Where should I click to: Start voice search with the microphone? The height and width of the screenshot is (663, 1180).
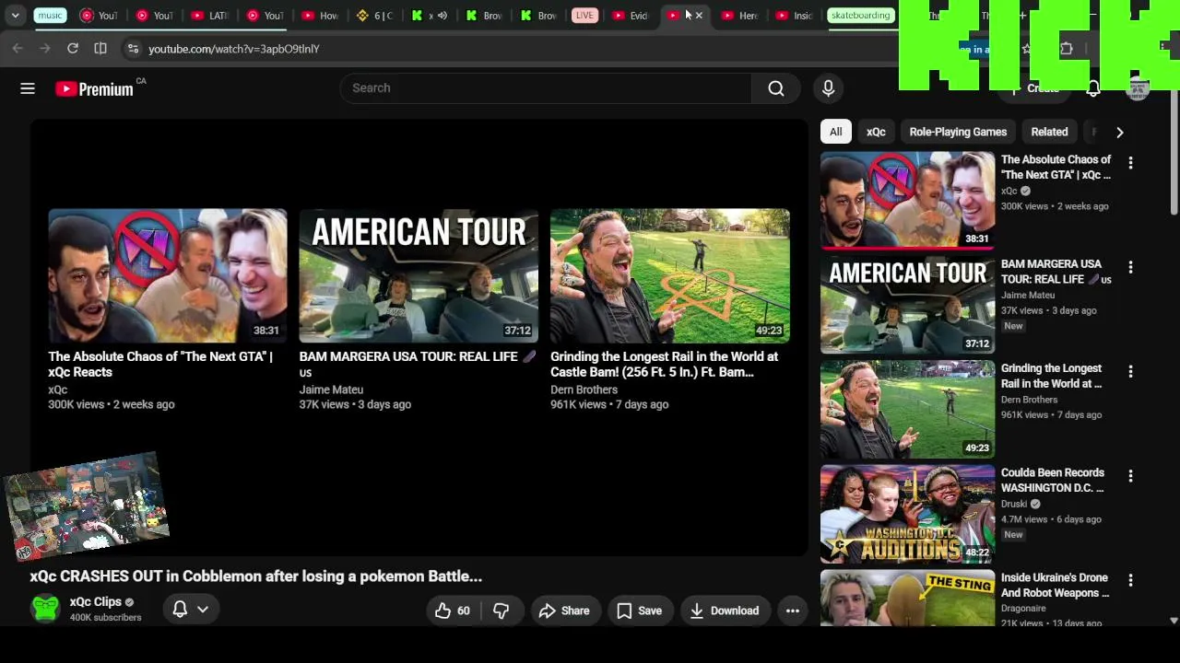[x=828, y=88]
